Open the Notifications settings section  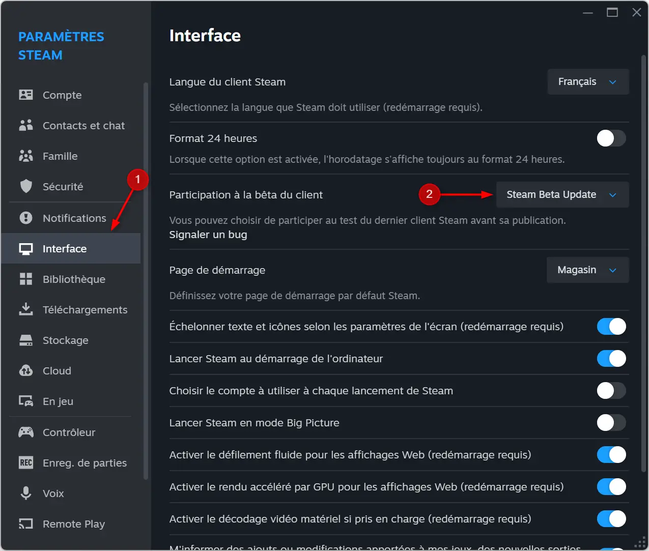[x=71, y=218]
